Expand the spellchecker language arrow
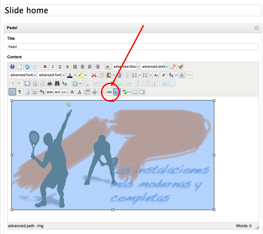263x234 pixels. point(130,92)
